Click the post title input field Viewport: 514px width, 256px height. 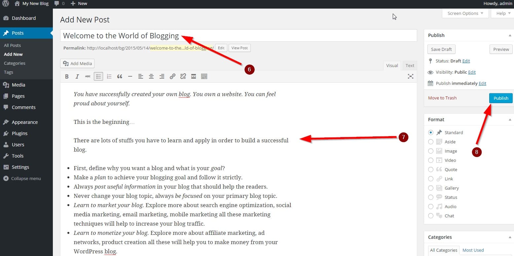point(238,36)
